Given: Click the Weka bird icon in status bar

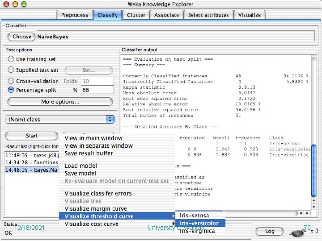Looking at the screenshot, I should coord(298,233).
